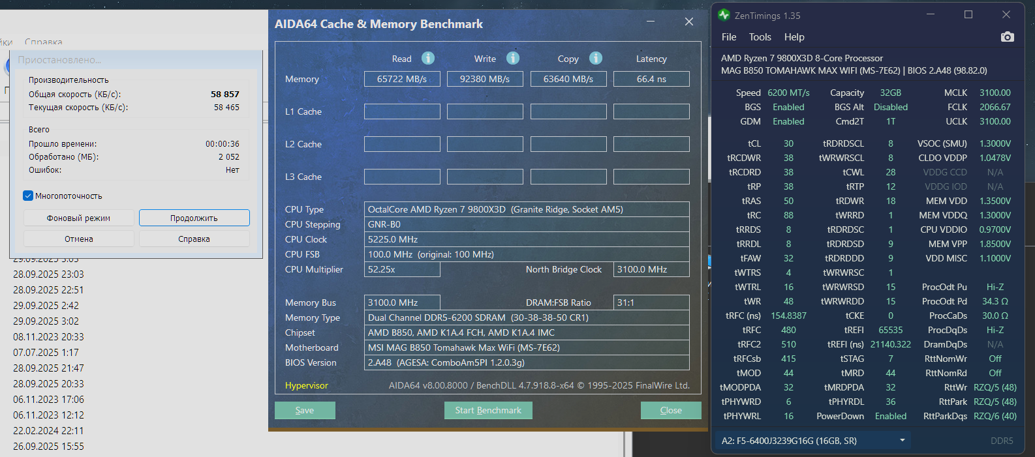
Task: Click the tREFI value 65535
Action: [891, 330]
